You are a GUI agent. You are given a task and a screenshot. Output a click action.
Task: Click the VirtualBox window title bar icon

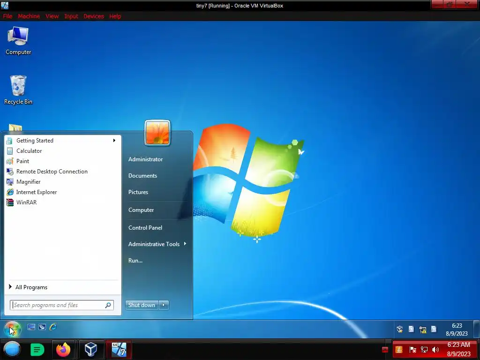click(x=5, y=5)
